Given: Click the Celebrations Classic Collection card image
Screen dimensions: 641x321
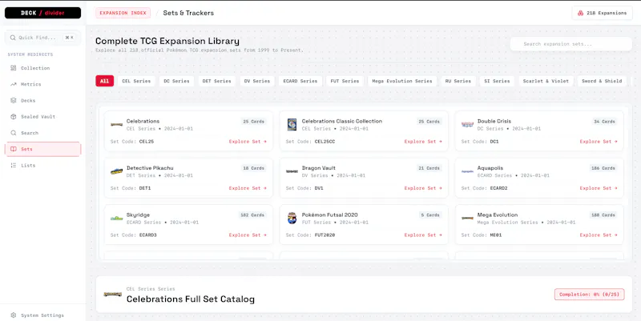Looking at the screenshot, I should (x=292, y=125).
